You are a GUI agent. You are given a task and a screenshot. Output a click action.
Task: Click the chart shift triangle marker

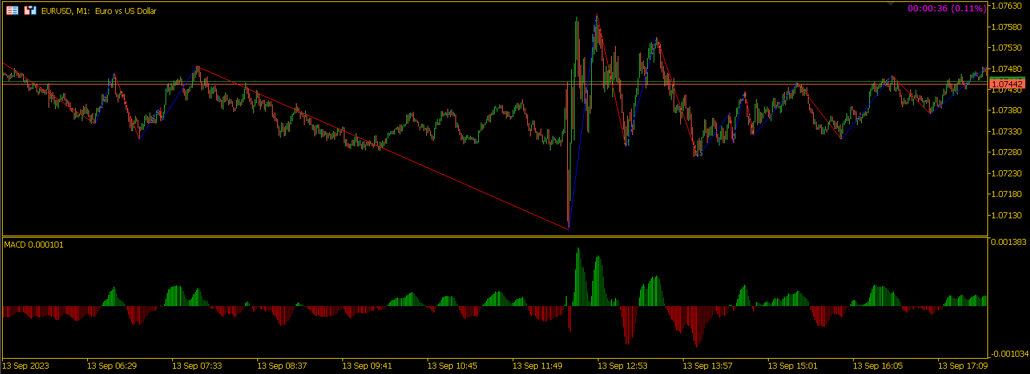coord(891,5)
